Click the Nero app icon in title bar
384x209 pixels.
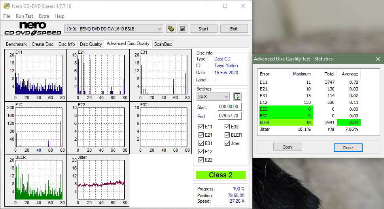(x=7, y=6)
